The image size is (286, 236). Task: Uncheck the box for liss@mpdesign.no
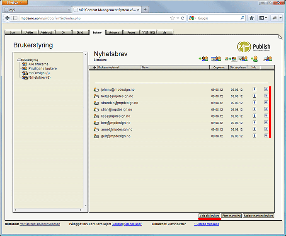(266, 116)
